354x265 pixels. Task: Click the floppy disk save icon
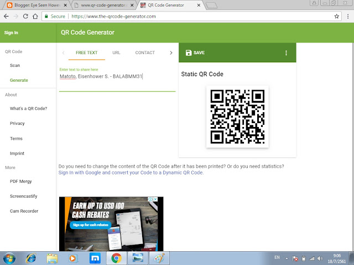[x=189, y=53]
